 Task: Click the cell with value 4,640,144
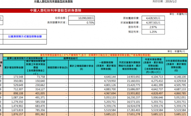pos(106,77)
